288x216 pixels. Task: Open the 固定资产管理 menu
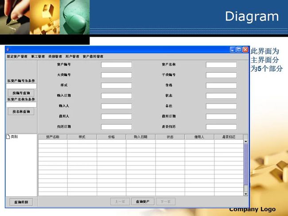tap(17, 57)
